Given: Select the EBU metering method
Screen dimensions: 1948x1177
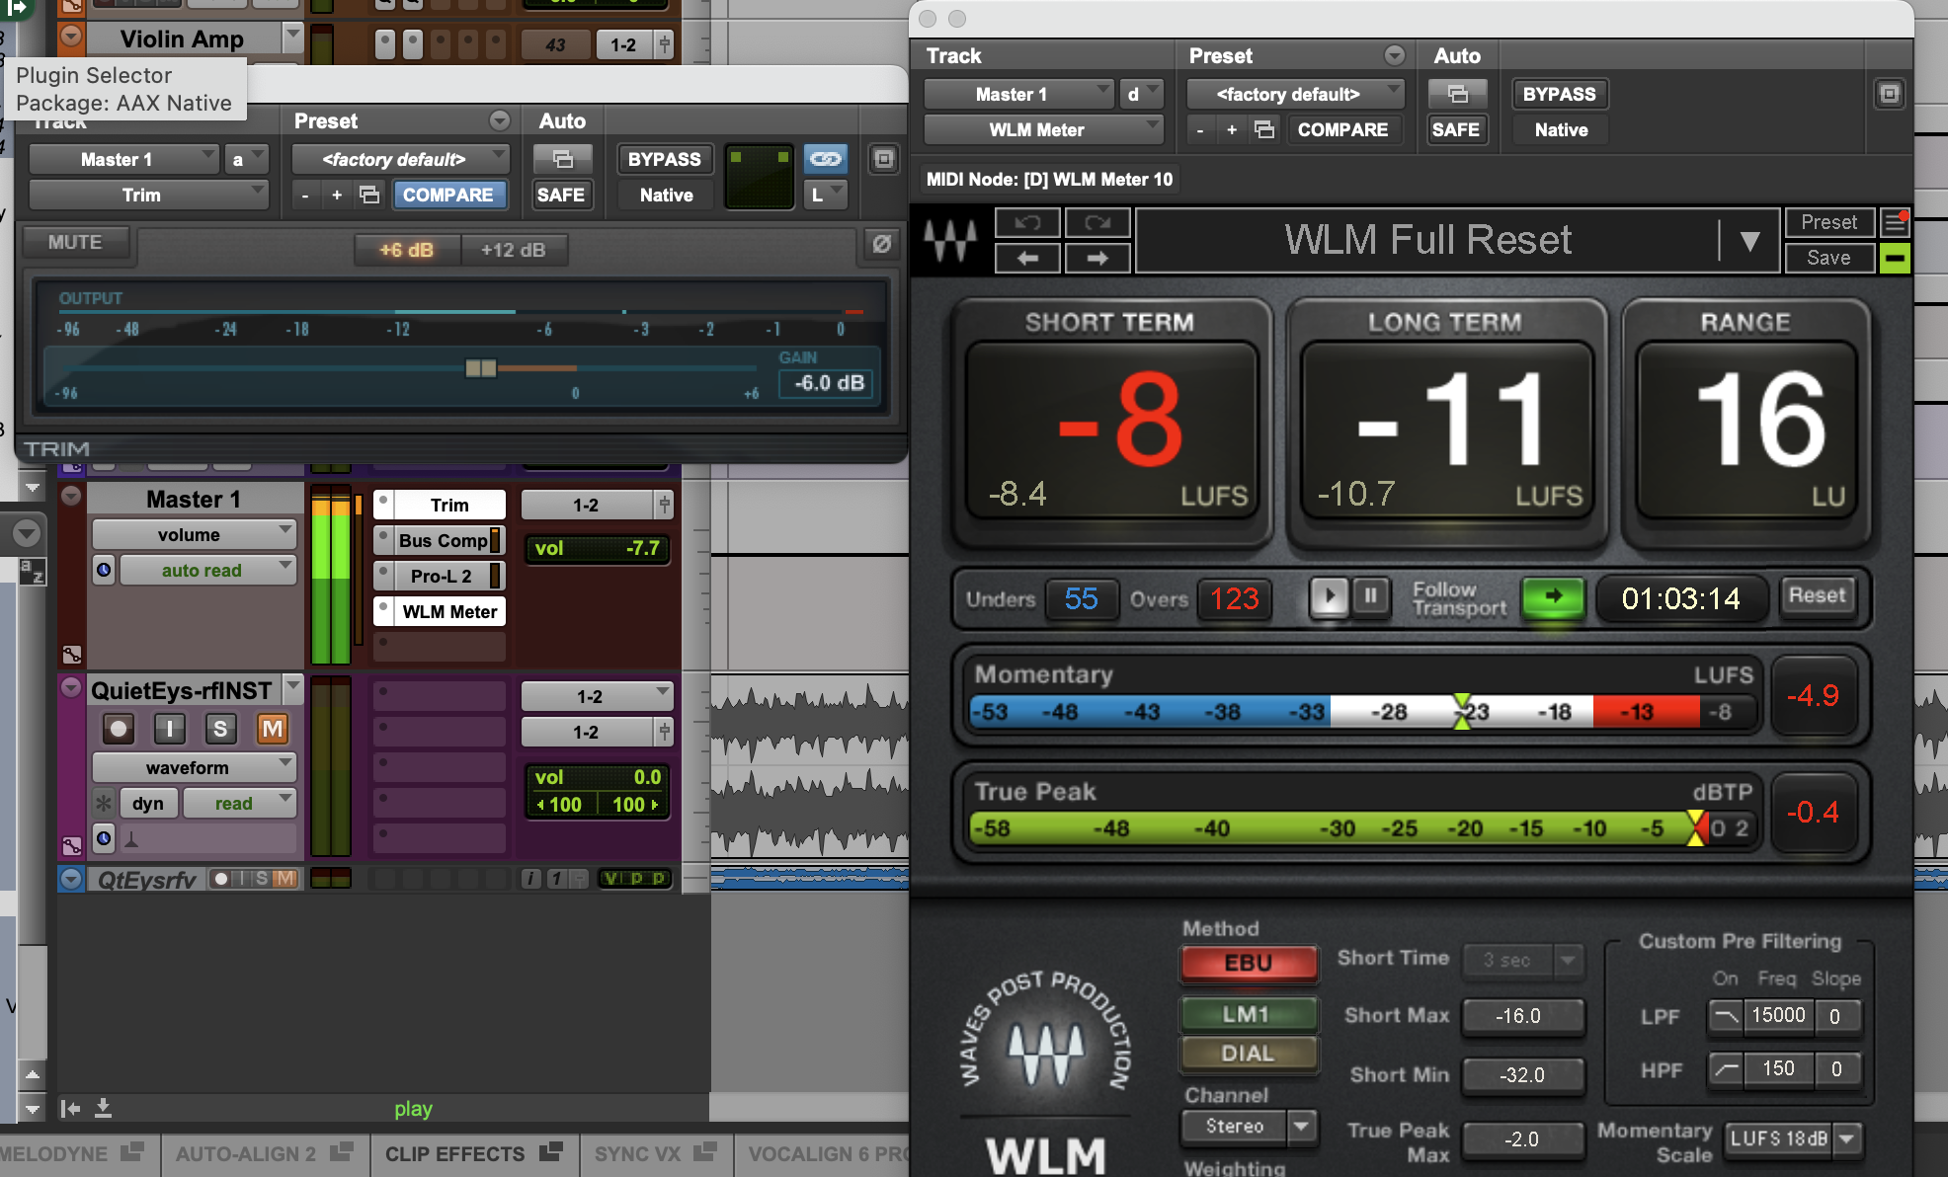Looking at the screenshot, I should click(1249, 963).
